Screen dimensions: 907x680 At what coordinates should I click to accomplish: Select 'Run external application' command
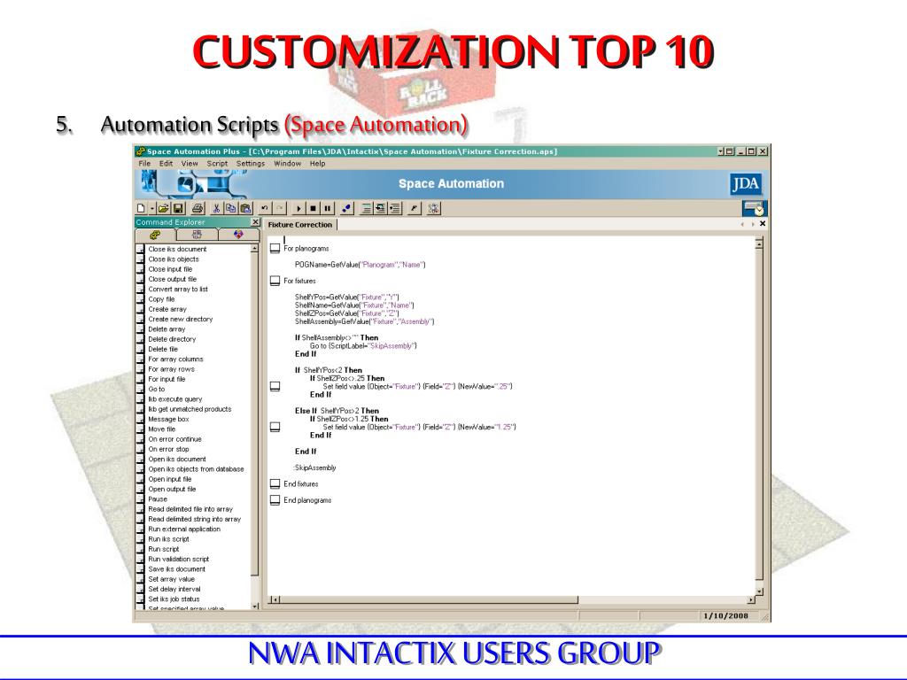pyautogui.click(x=184, y=529)
